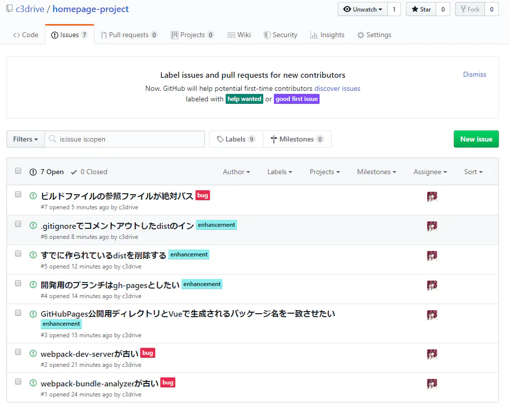Switch to the Code tab
Viewport: 509px width, 406px height.
(x=26, y=35)
